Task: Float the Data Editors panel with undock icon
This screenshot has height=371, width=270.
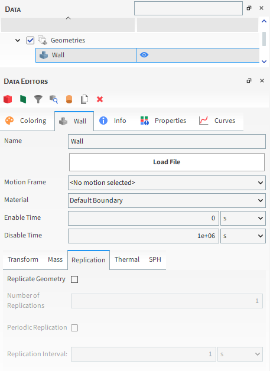Action: point(249,81)
